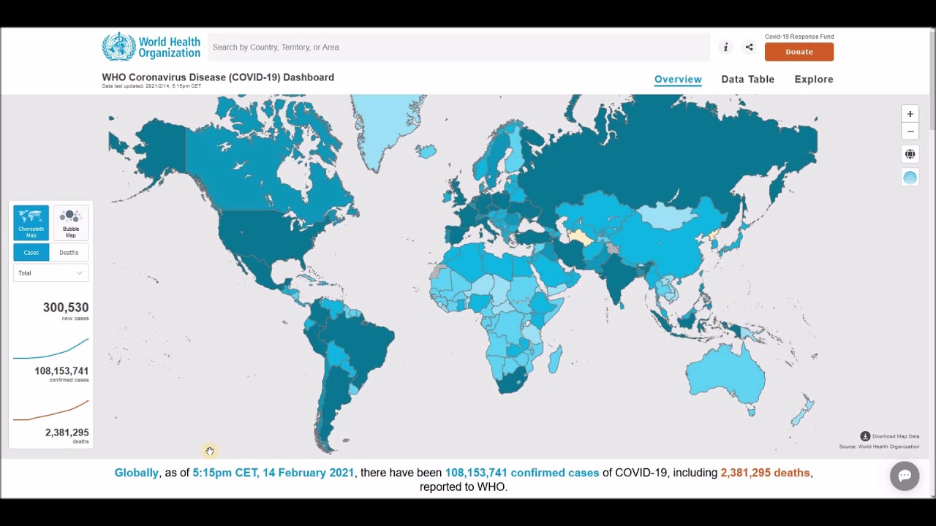This screenshot has height=526, width=936.
Task: Open the info icon in header
Action: click(x=725, y=47)
